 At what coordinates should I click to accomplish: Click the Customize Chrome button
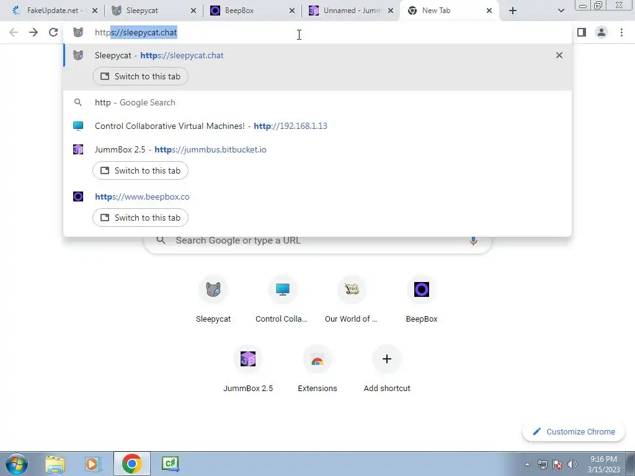[x=574, y=431]
